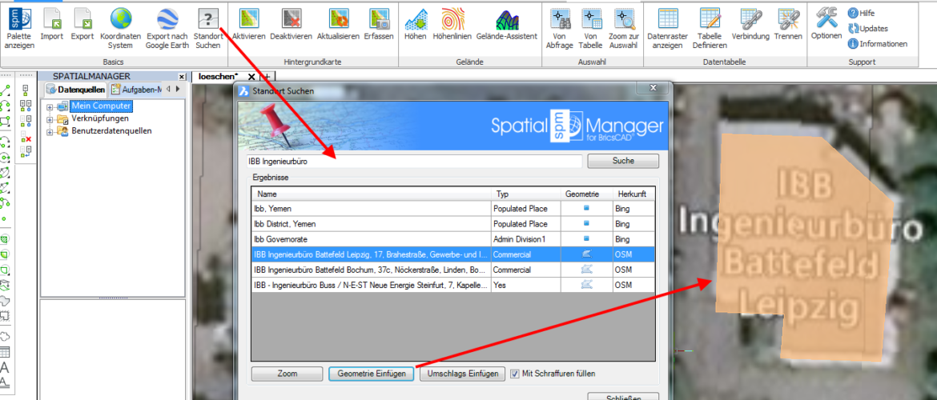
Task: Close the Standort Suchen dialog
Action: point(651,88)
